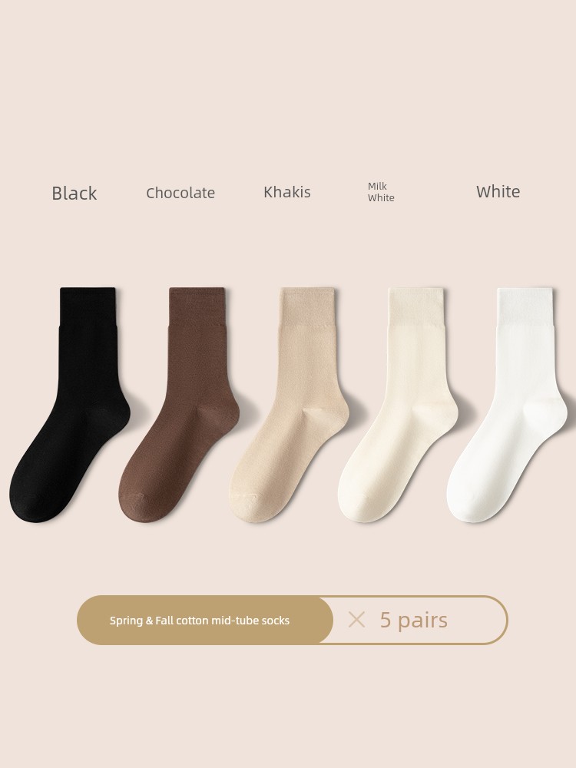Click the 'Black' color label
This screenshot has height=768, width=576.
74,193
